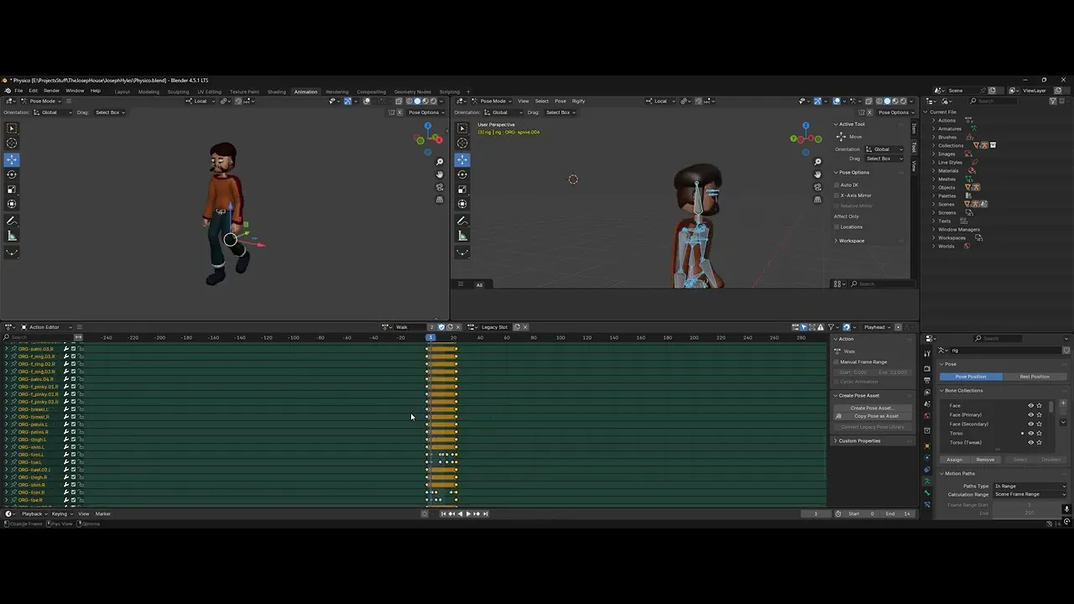
Task: Expand the Custom Properties panel
Action: (859, 440)
